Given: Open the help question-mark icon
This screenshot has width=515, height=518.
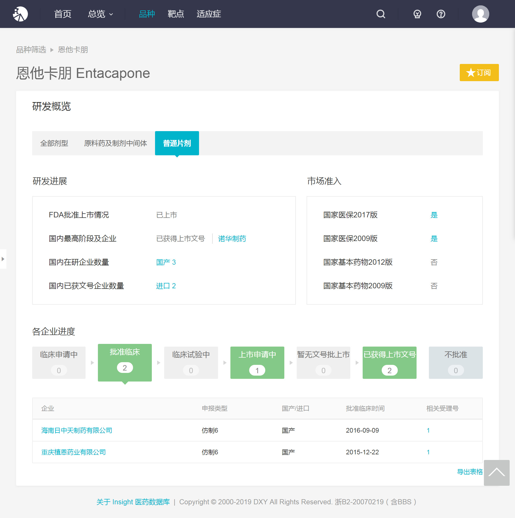Looking at the screenshot, I should tap(441, 14).
